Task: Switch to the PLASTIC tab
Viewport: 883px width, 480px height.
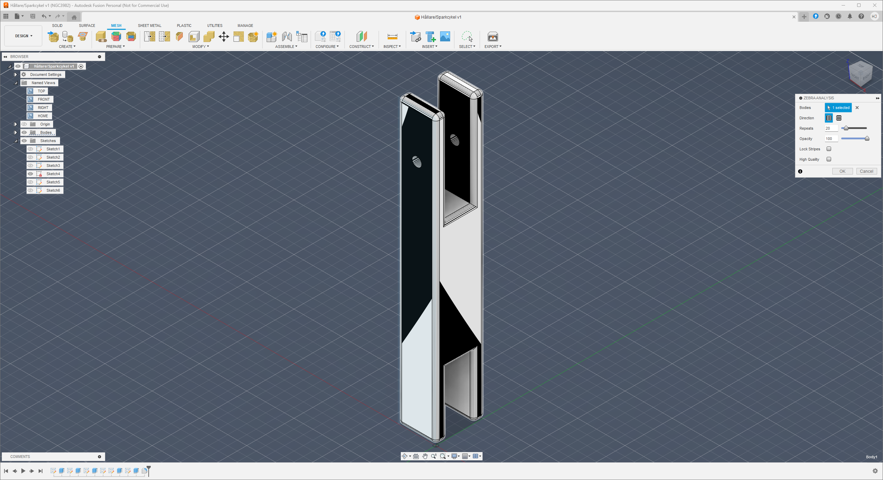Action: tap(184, 26)
